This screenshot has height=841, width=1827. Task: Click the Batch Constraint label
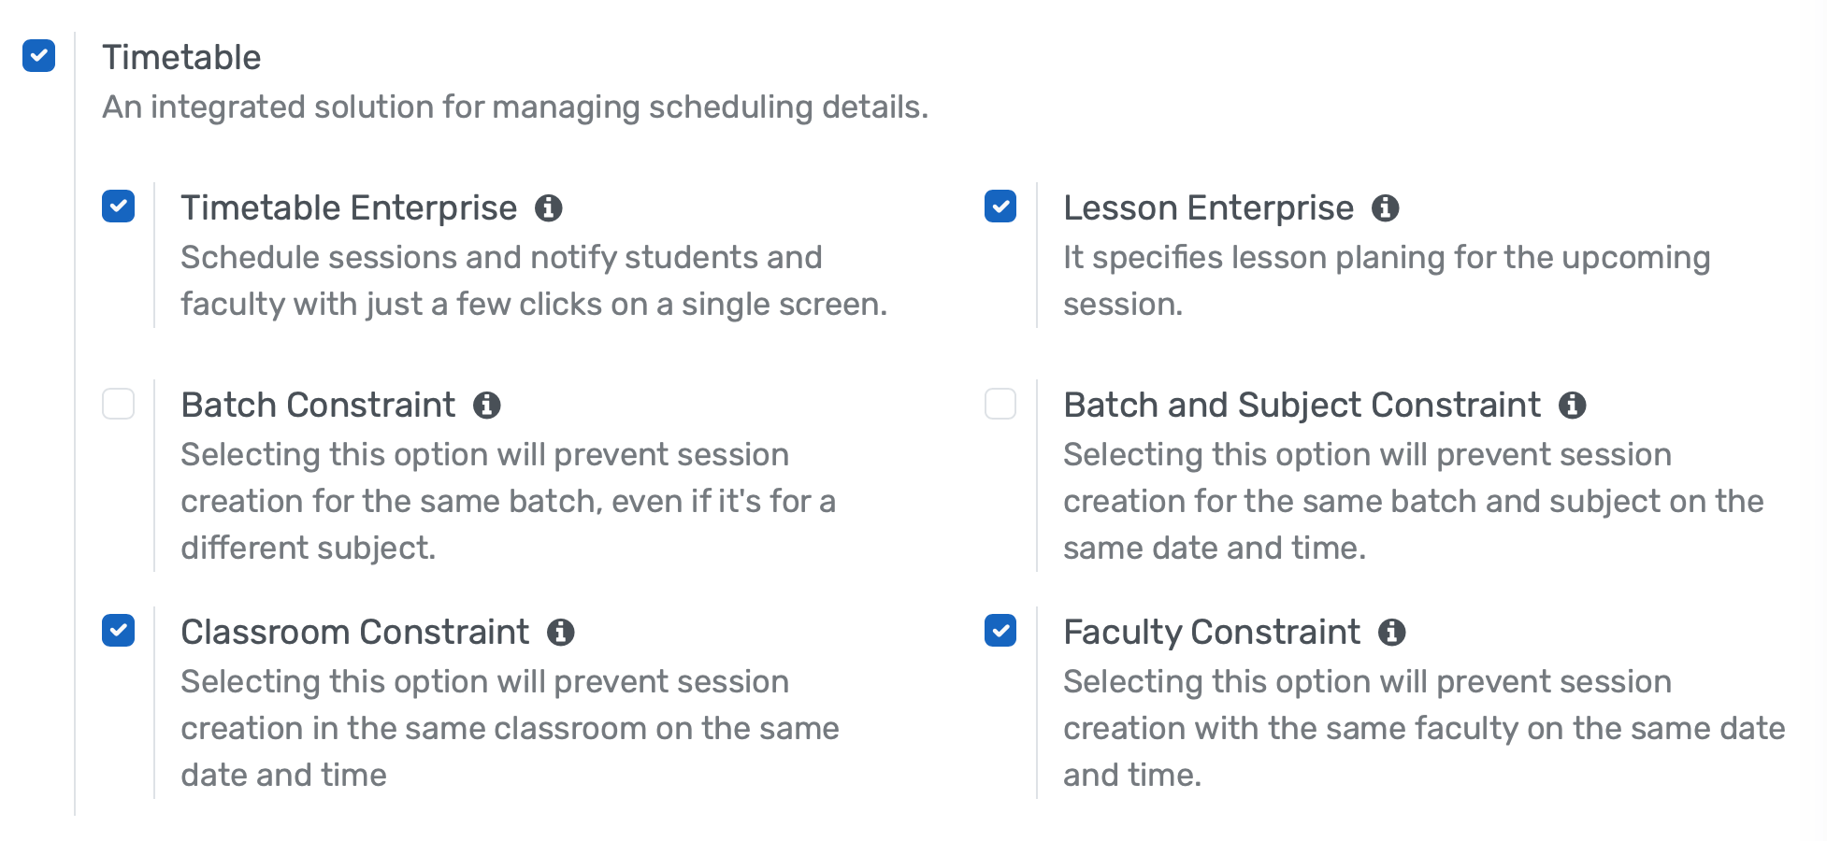point(318,406)
